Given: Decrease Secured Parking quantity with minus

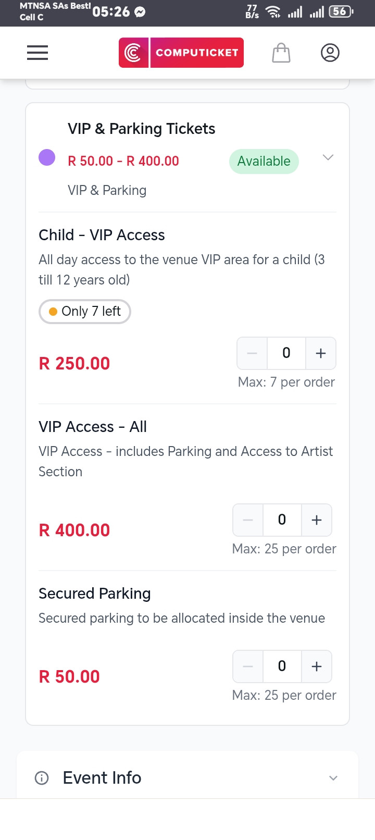Looking at the screenshot, I should click(248, 666).
